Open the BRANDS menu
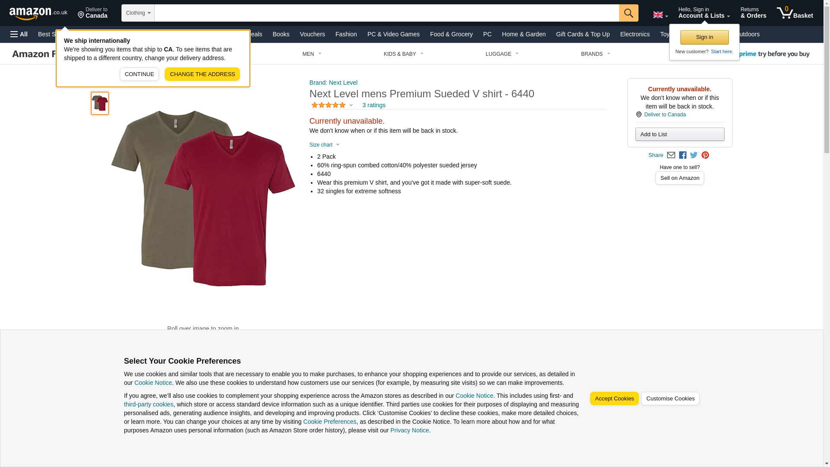This screenshot has width=830, height=467. [x=595, y=54]
